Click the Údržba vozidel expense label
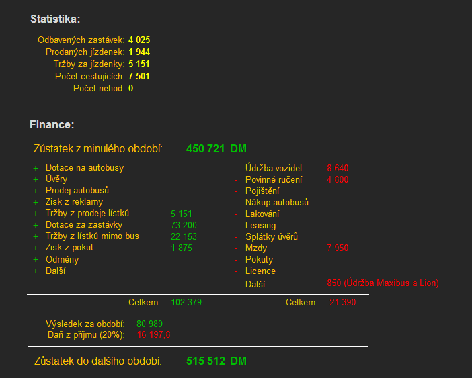The width and height of the screenshot is (472, 378). 274,168
